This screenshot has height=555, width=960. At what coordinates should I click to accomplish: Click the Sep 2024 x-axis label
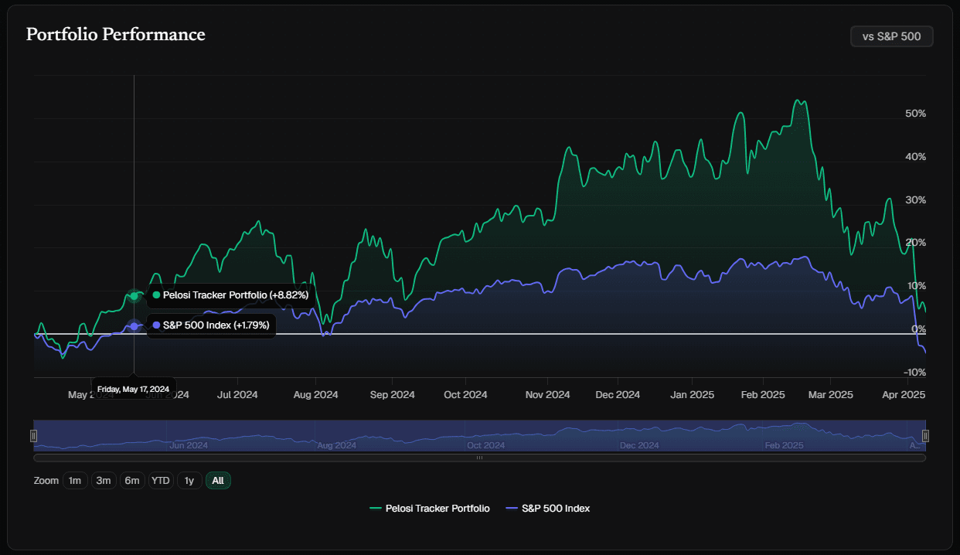point(393,395)
